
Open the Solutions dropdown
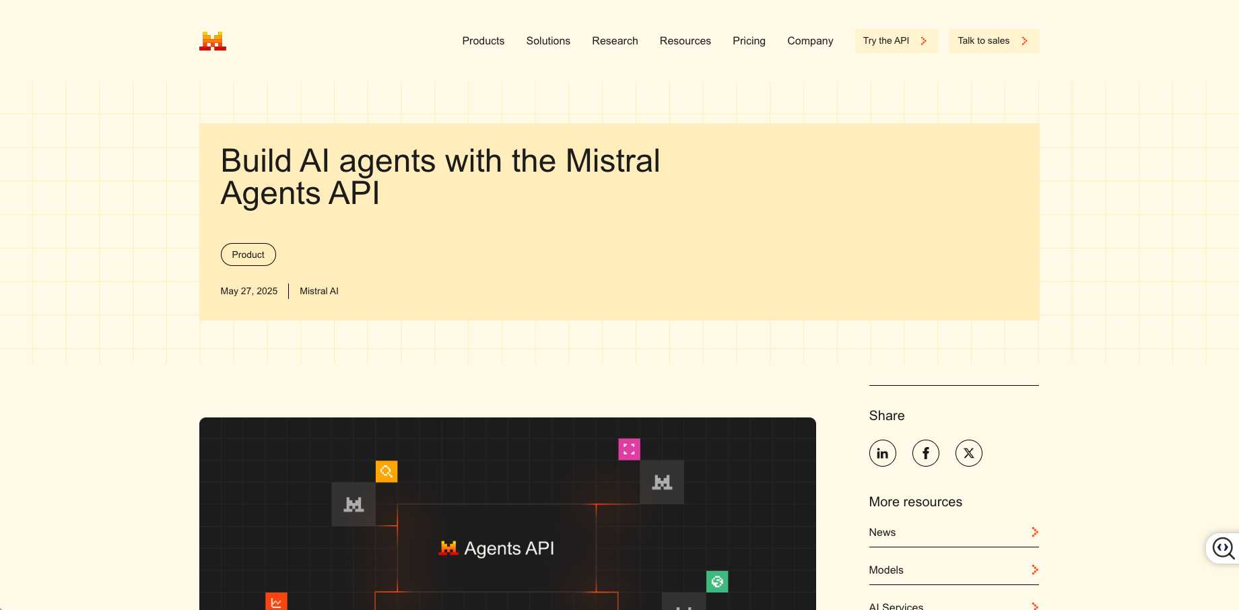(547, 40)
